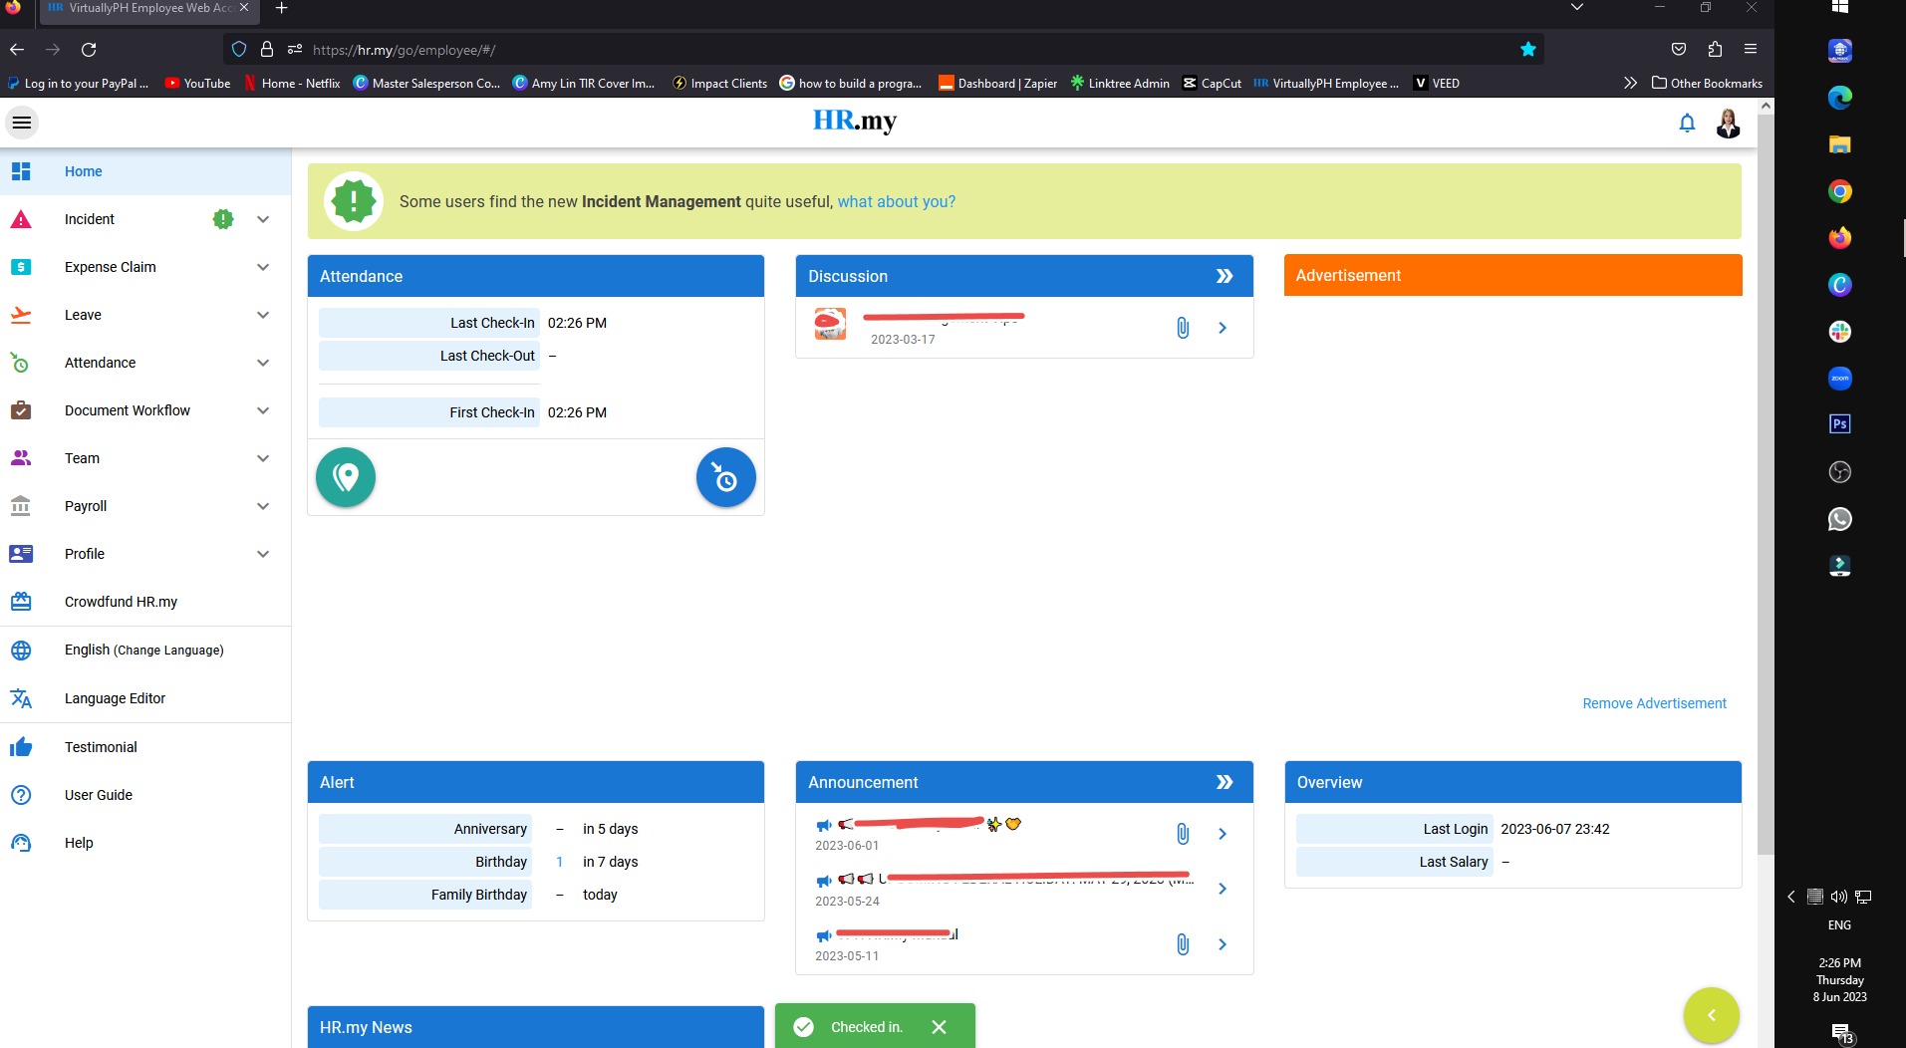Go to Home in the sidebar

pyautogui.click(x=145, y=171)
